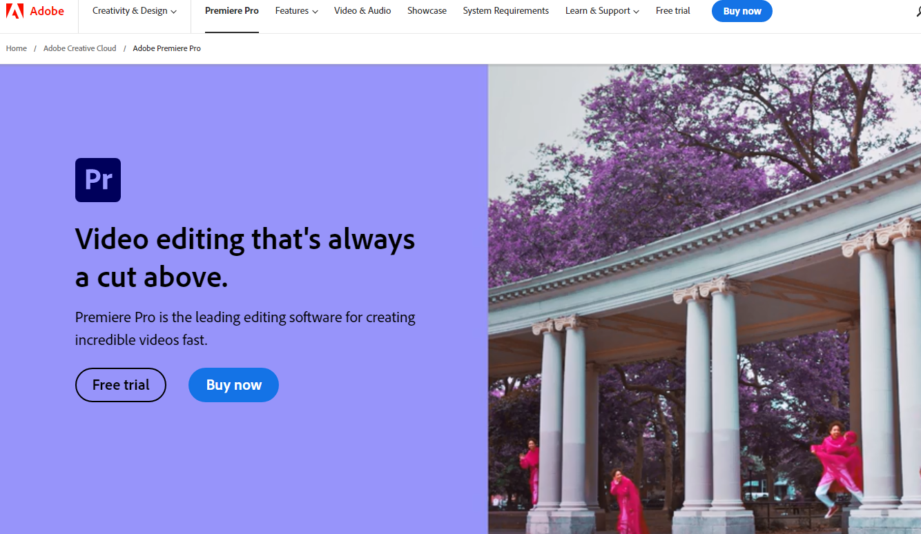Click the Premiere Pro 'Pr' app icon
921x534 pixels.
98,180
